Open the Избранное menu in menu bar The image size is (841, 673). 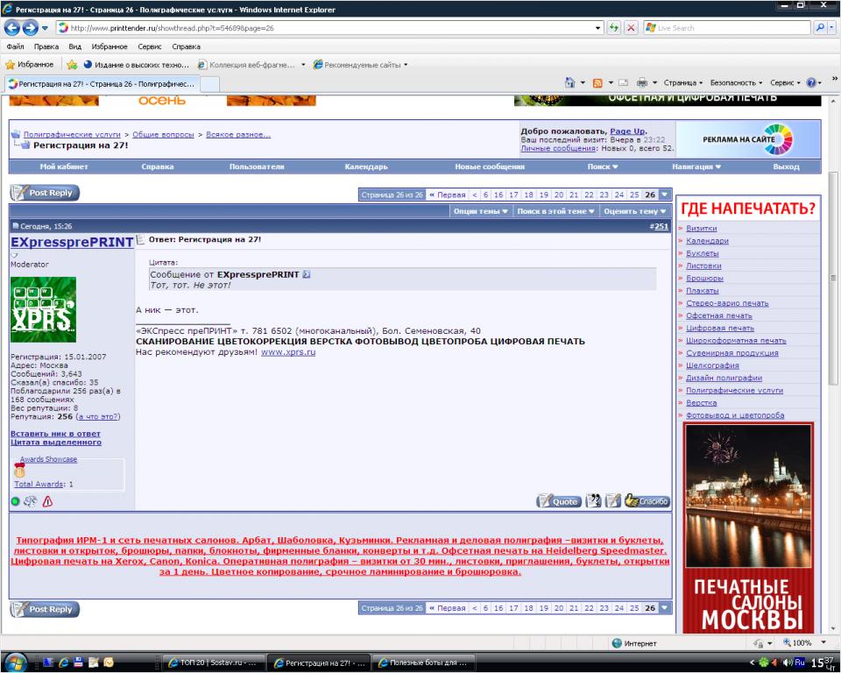click(x=110, y=46)
